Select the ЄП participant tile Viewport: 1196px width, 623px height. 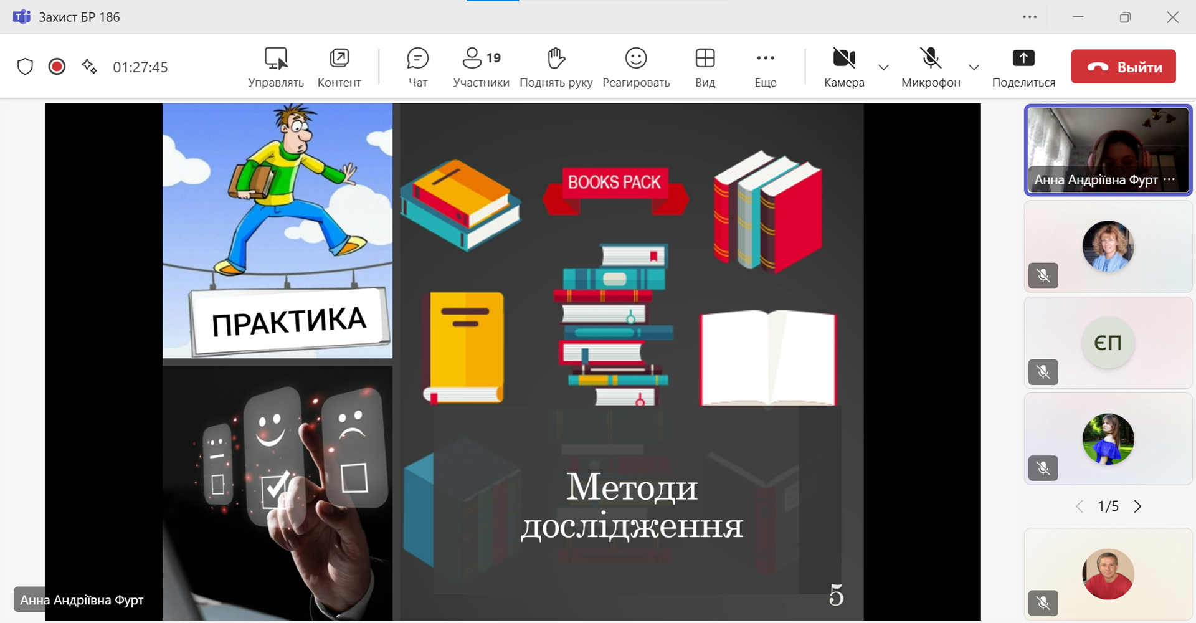1108,343
